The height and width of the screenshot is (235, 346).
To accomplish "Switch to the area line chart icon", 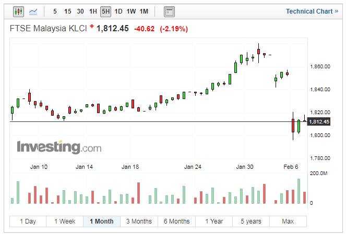I will (x=33, y=11).
